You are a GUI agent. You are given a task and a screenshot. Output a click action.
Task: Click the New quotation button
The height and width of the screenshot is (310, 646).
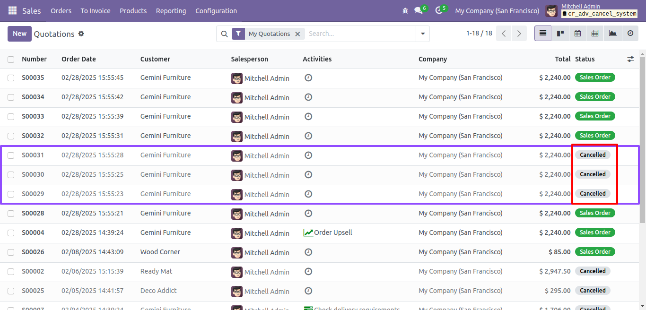tap(19, 34)
